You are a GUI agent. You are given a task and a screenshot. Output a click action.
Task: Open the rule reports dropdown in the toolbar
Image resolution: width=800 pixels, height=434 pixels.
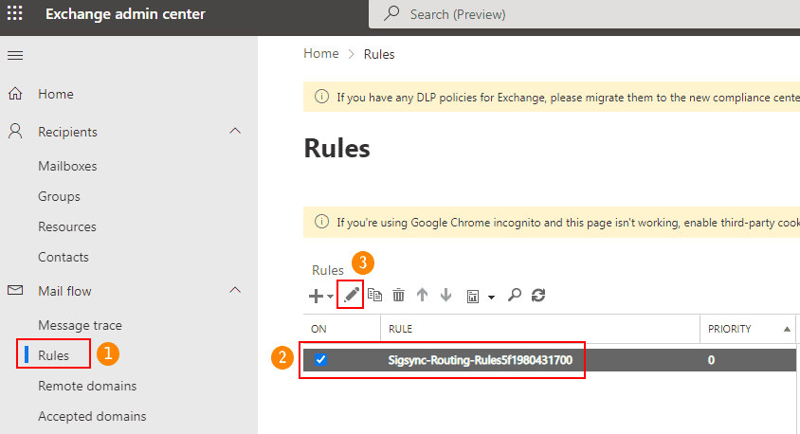pyautogui.click(x=481, y=296)
